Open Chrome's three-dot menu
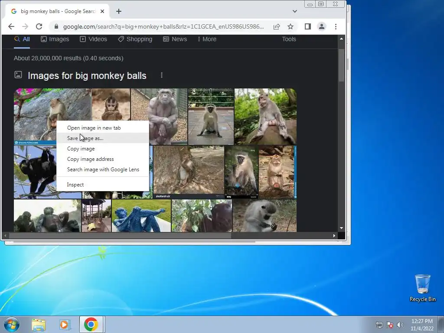The width and height of the screenshot is (444, 333). (x=336, y=26)
